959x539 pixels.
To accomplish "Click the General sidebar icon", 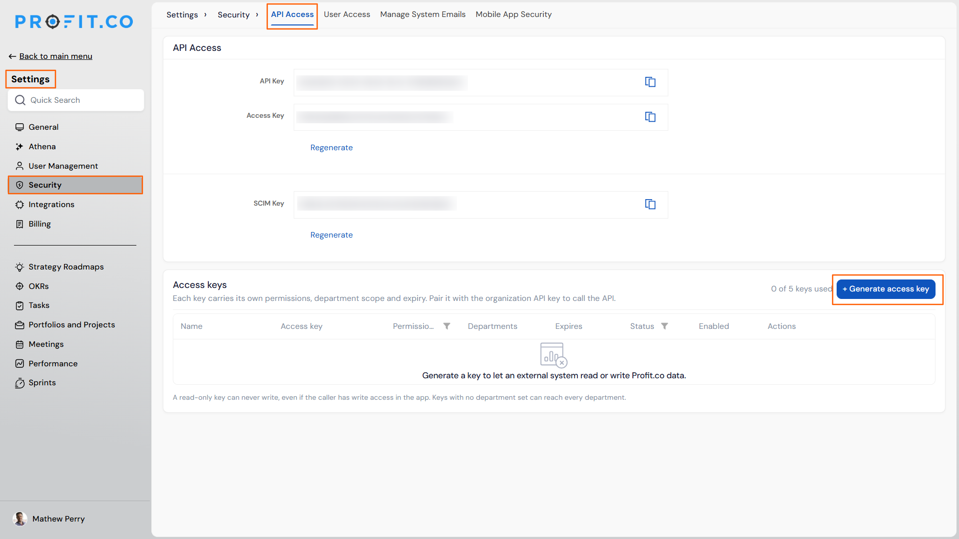I will (x=19, y=127).
